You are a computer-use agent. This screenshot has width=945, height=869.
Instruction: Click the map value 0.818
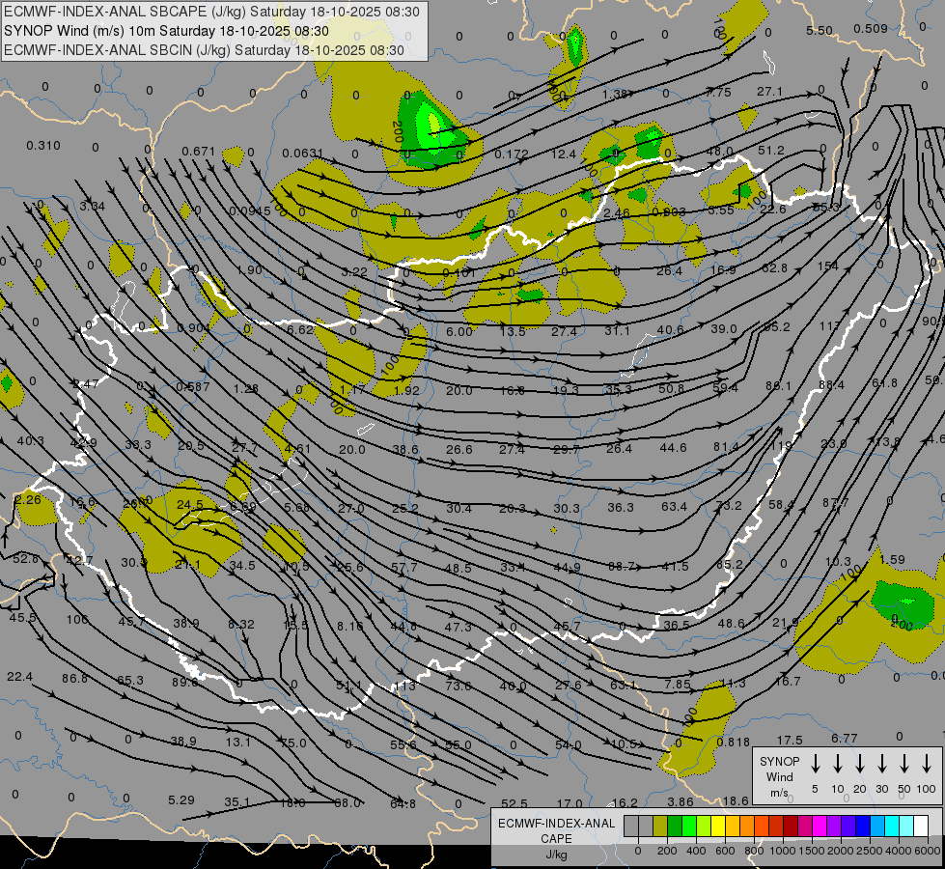734,743
